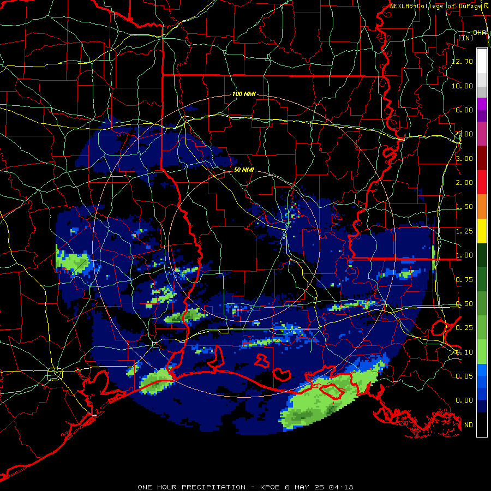Select the yellow legend swatch
Viewport: 491px width, 491px height.
tap(482, 231)
